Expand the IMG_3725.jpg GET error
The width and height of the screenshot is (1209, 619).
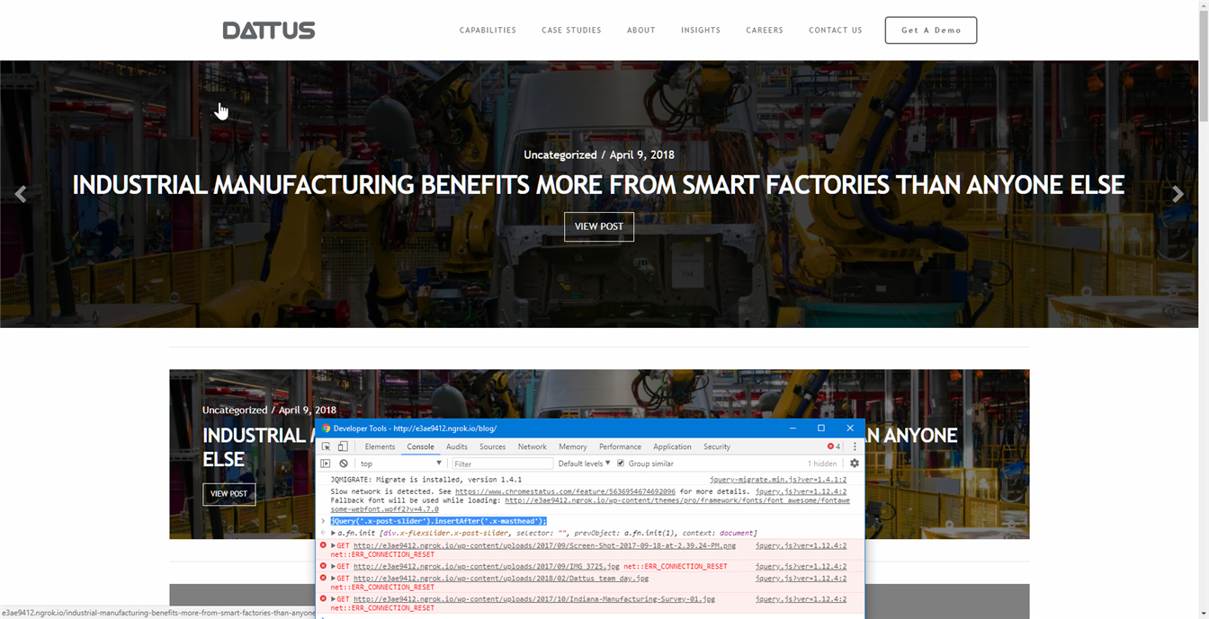tap(334, 567)
